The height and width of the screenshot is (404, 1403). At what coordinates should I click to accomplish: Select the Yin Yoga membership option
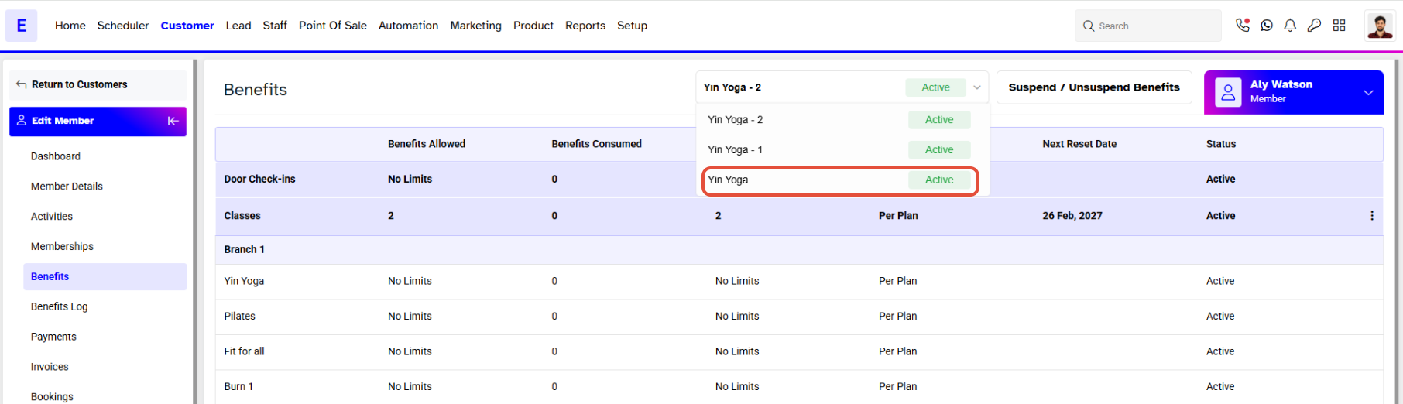(x=839, y=180)
